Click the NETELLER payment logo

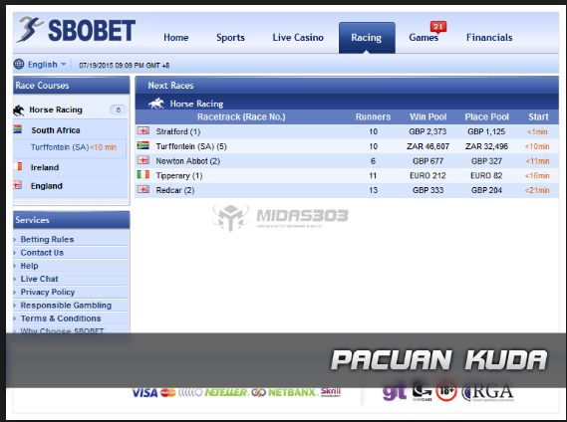[226, 392]
